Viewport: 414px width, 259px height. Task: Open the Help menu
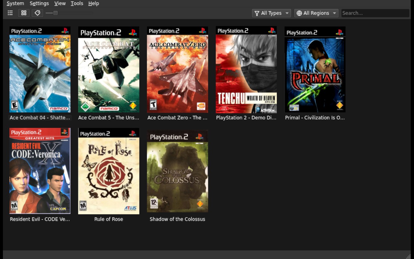[x=94, y=3]
